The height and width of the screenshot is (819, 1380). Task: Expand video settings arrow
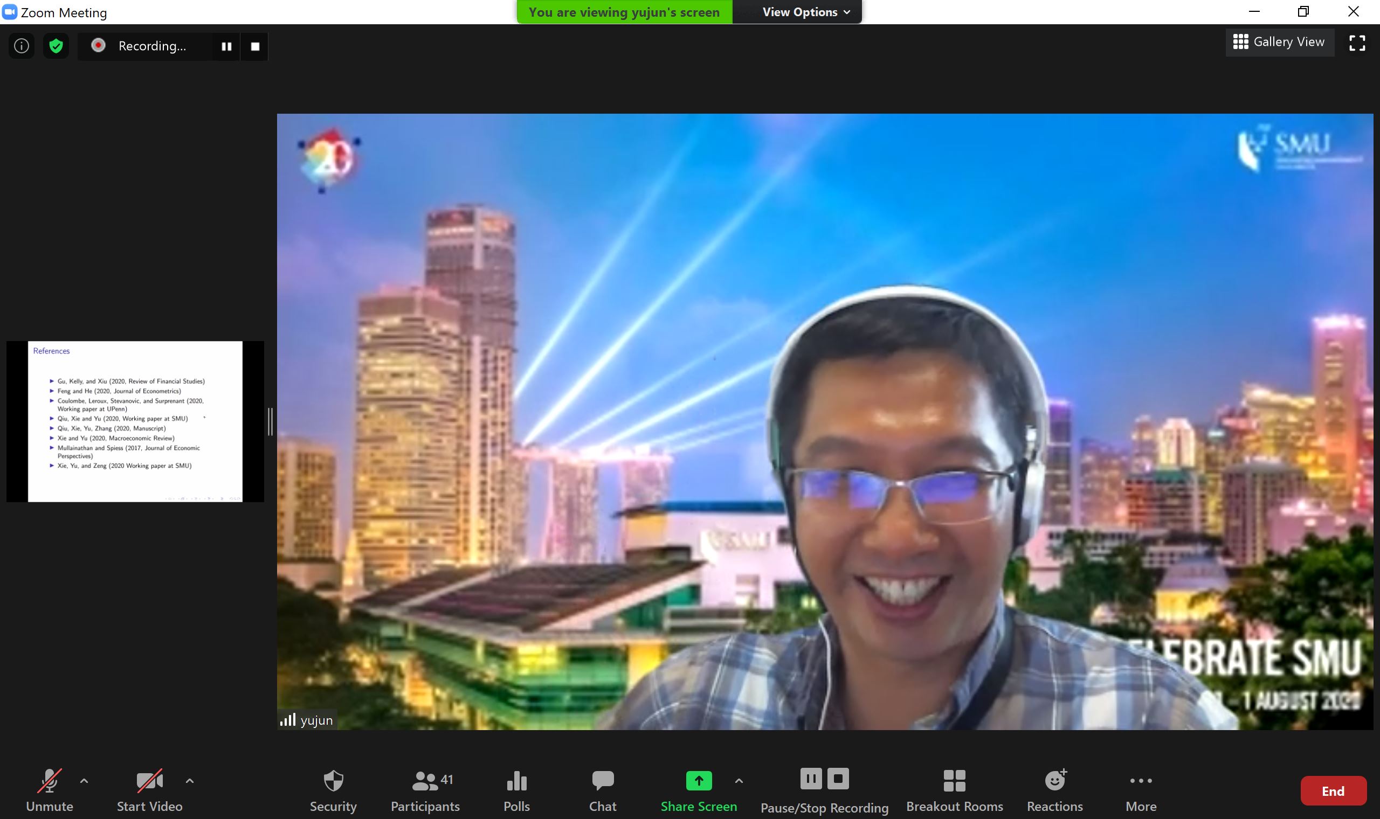pyautogui.click(x=189, y=781)
